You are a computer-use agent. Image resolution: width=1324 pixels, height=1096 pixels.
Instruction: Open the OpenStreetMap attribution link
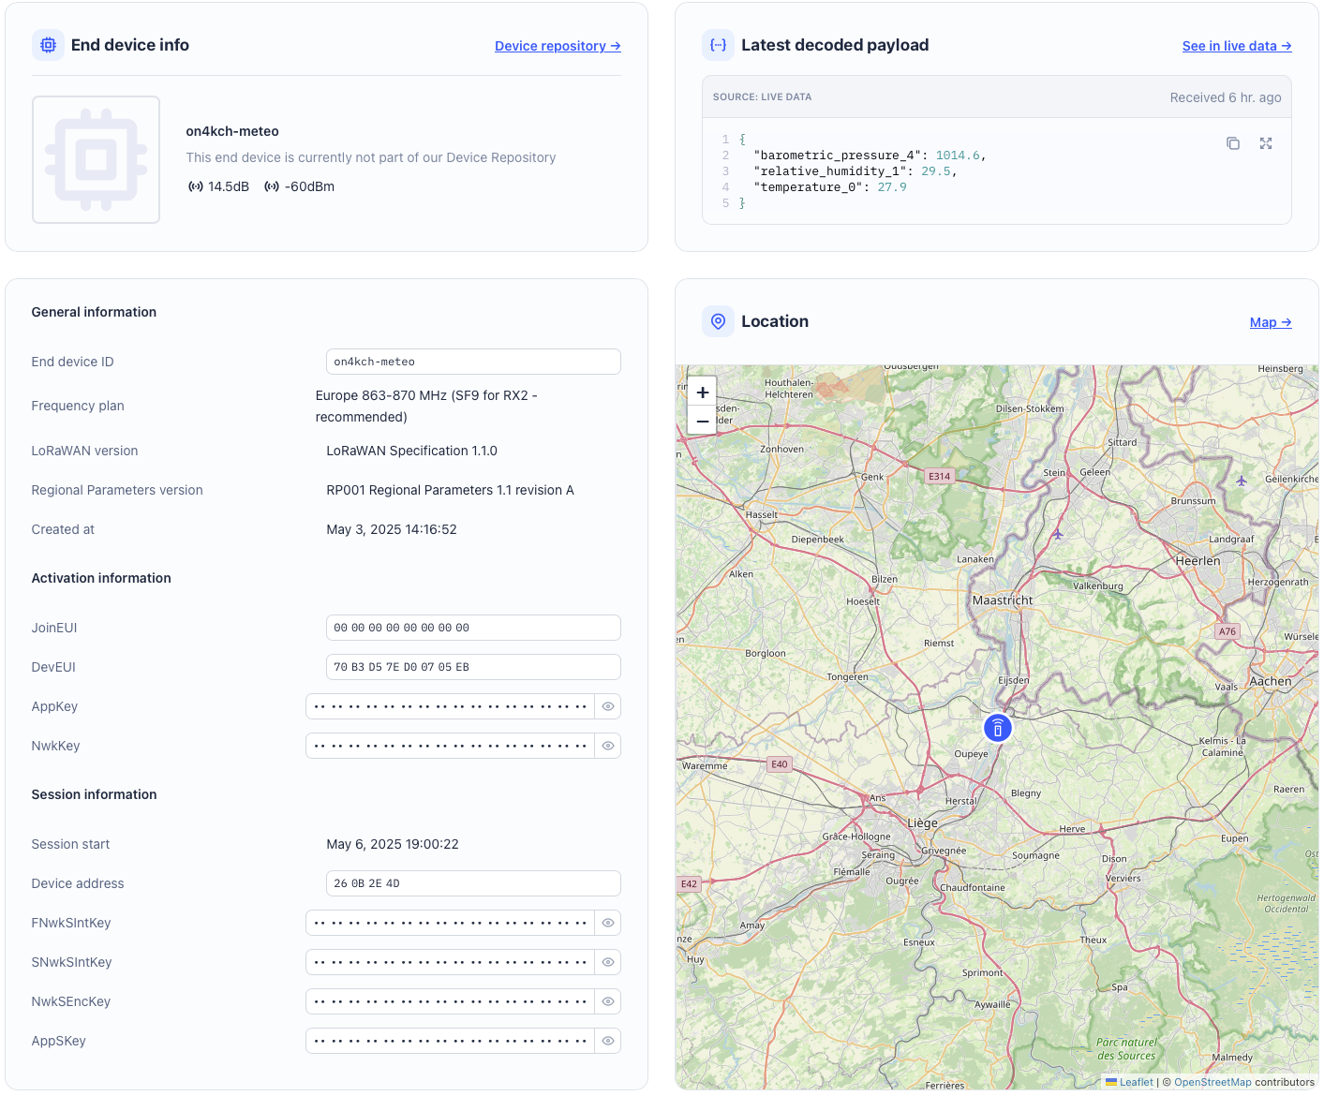coord(1212,1082)
